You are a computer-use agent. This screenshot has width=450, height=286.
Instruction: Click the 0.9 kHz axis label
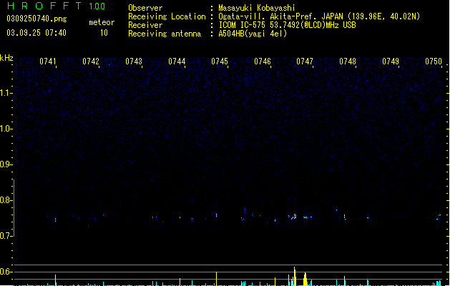click(x=6, y=164)
